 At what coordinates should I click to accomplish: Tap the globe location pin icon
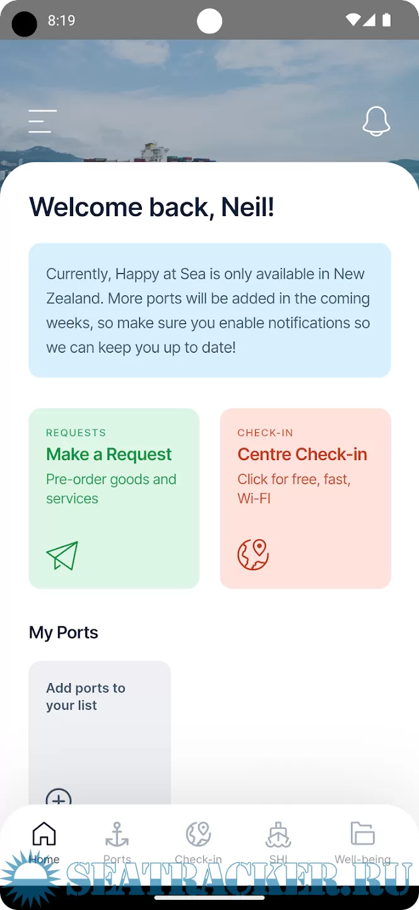tap(253, 555)
